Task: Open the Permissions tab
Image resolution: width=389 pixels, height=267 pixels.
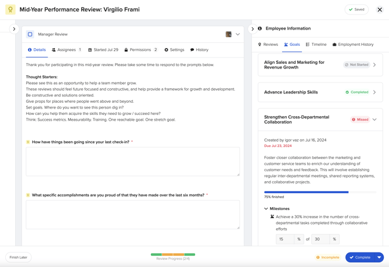Action: pyautogui.click(x=141, y=50)
